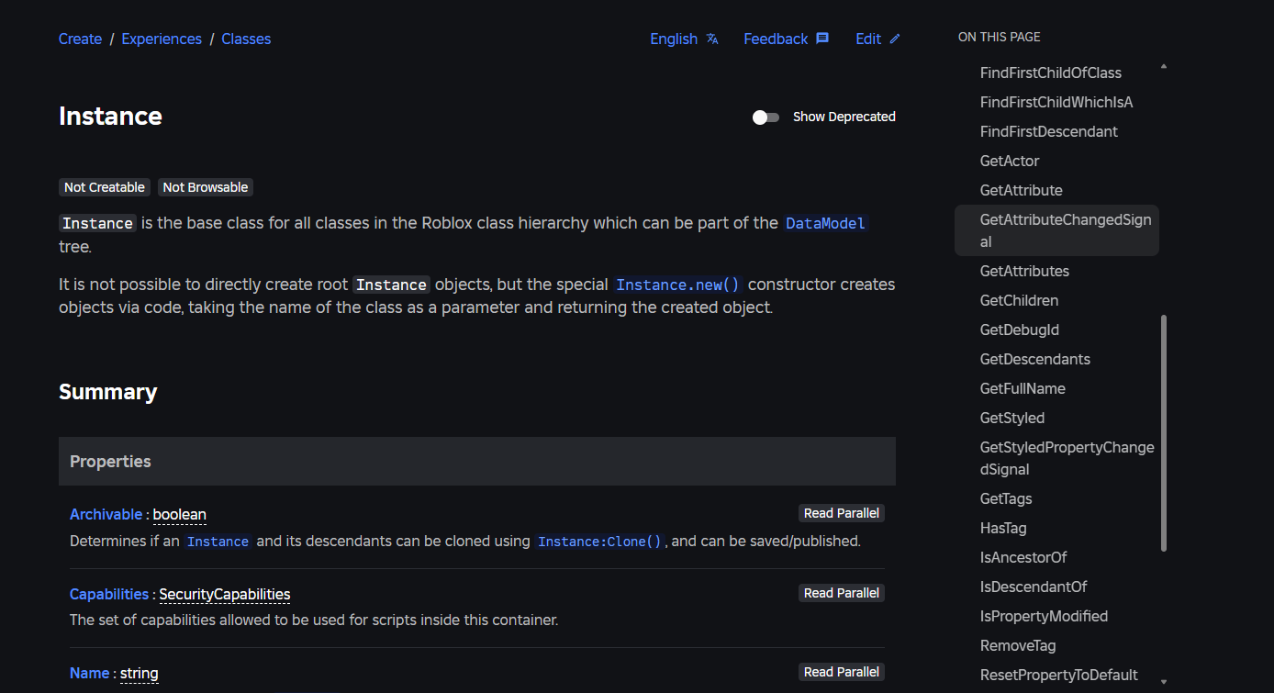The width and height of the screenshot is (1274, 693).
Task: Click the translate icon next to English
Action: point(710,39)
